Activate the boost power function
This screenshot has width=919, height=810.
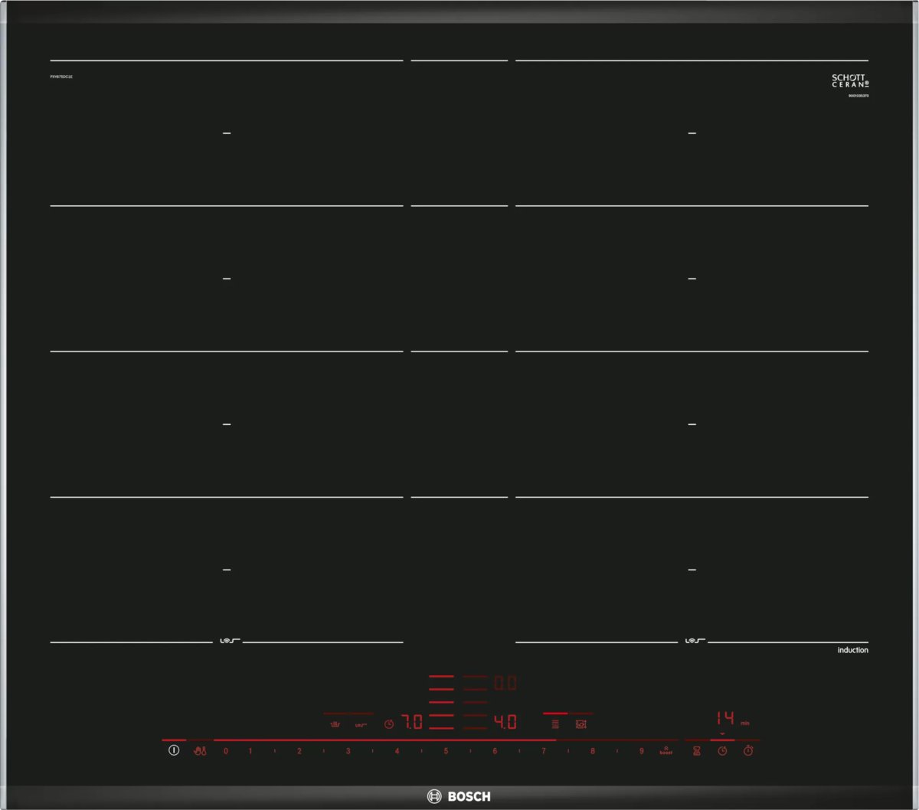click(x=666, y=751)
